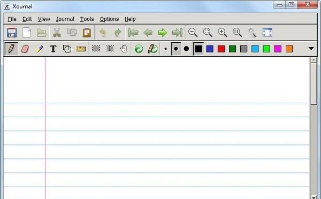This screenshot has width=321, height=199.
Task: Click the Copy icon
Action: click(x=72, y=32)
